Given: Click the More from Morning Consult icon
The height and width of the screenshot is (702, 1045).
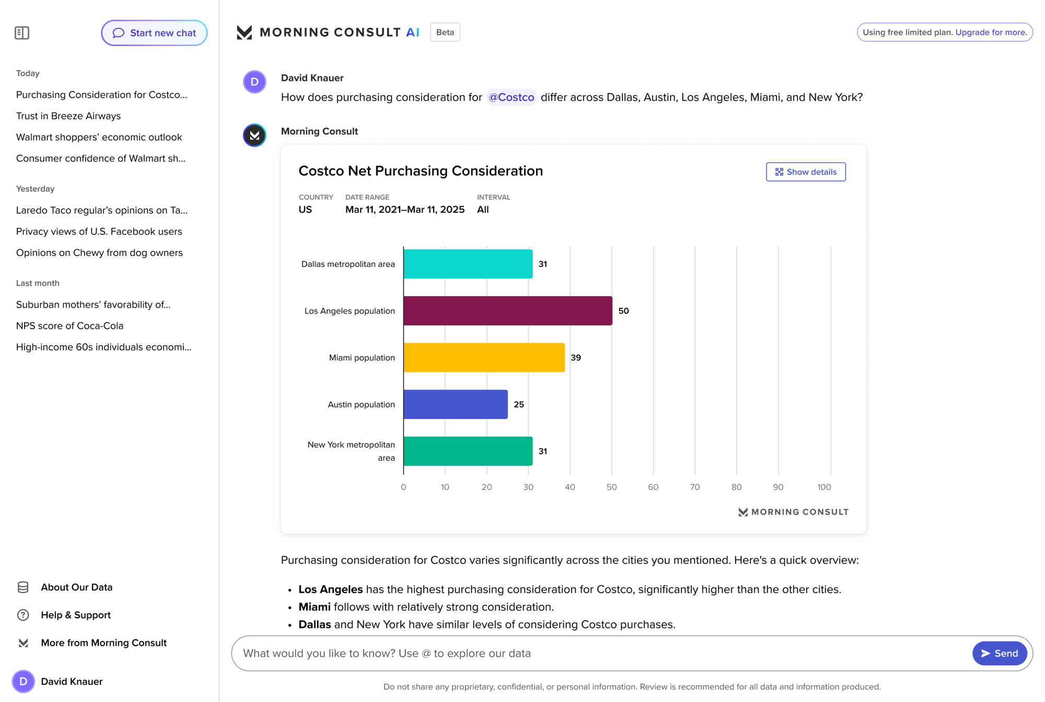Looking at the screenshot, I should (23, 643).
